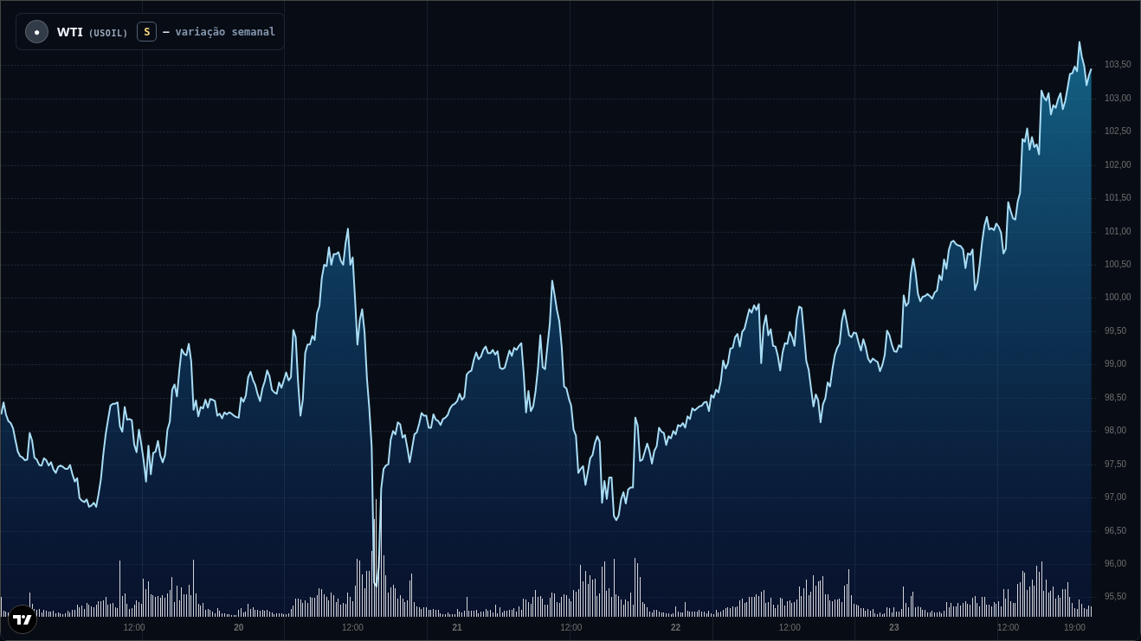Click the 100,00 price axis label
1141x641 pixels.
(x=1118, y=298)
